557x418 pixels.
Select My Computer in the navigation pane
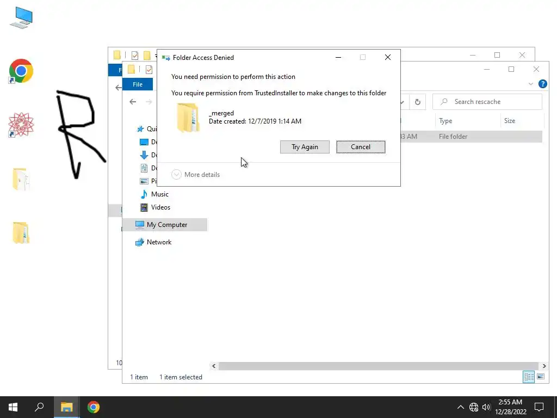tap(165, 225)
